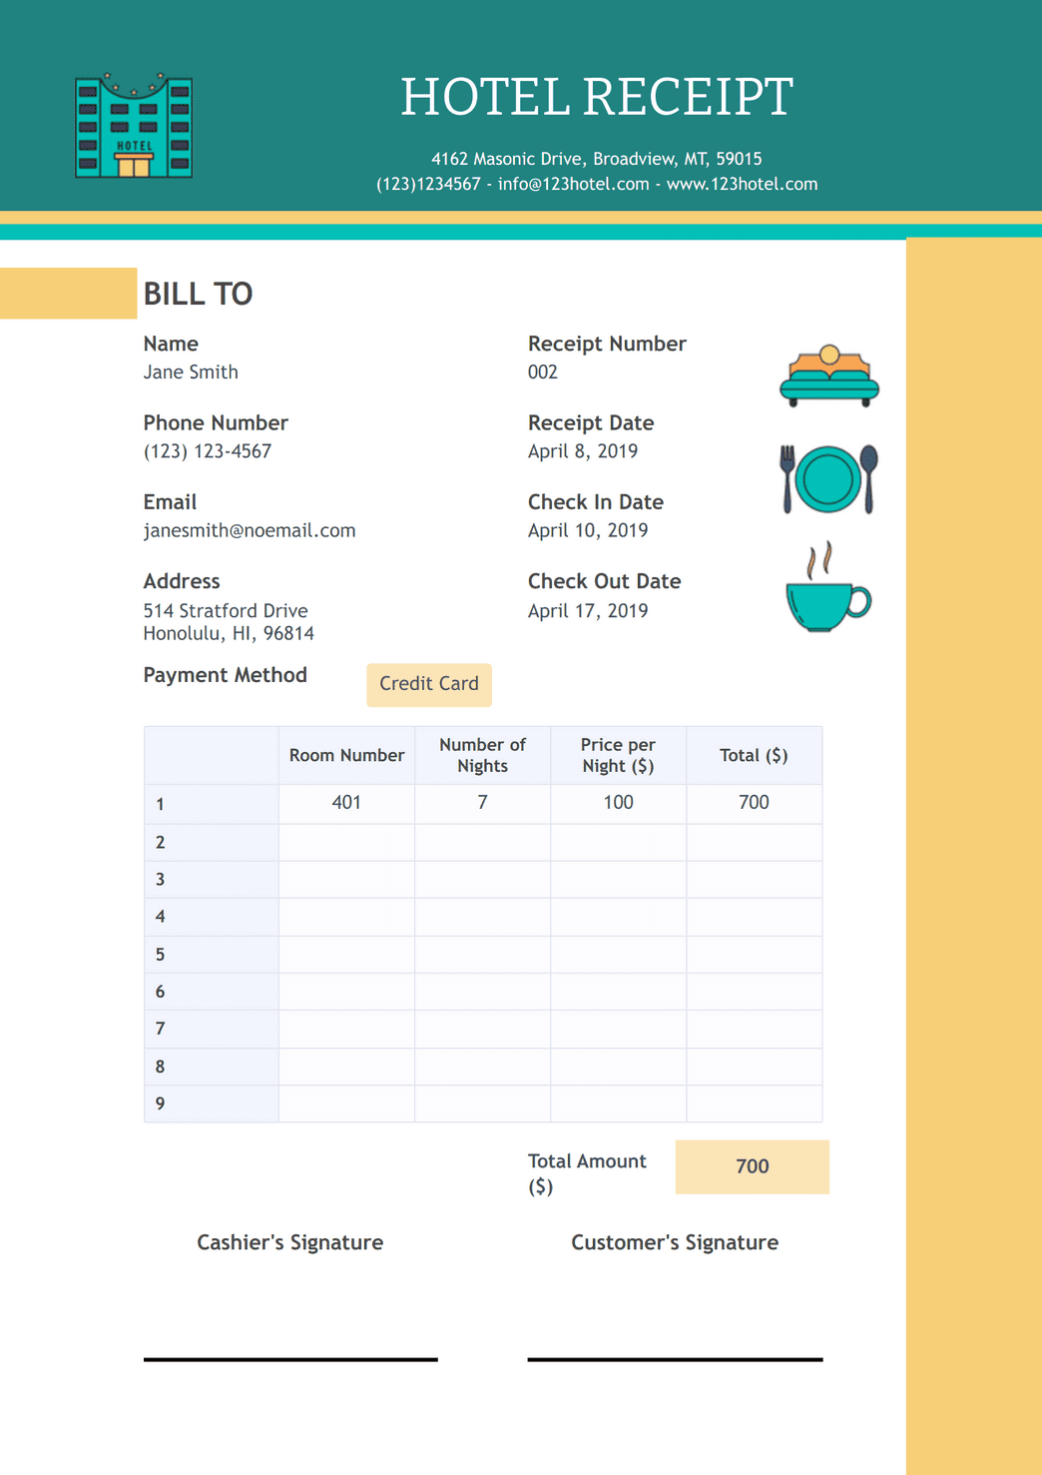Click the Credit Card payment method button
Screen dimensions: 1042x1475
coord(428,684)
